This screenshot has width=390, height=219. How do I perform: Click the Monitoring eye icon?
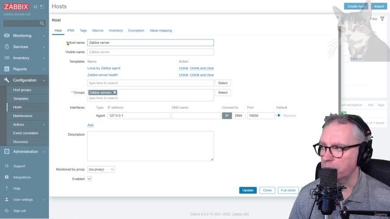tap(7, 35)
